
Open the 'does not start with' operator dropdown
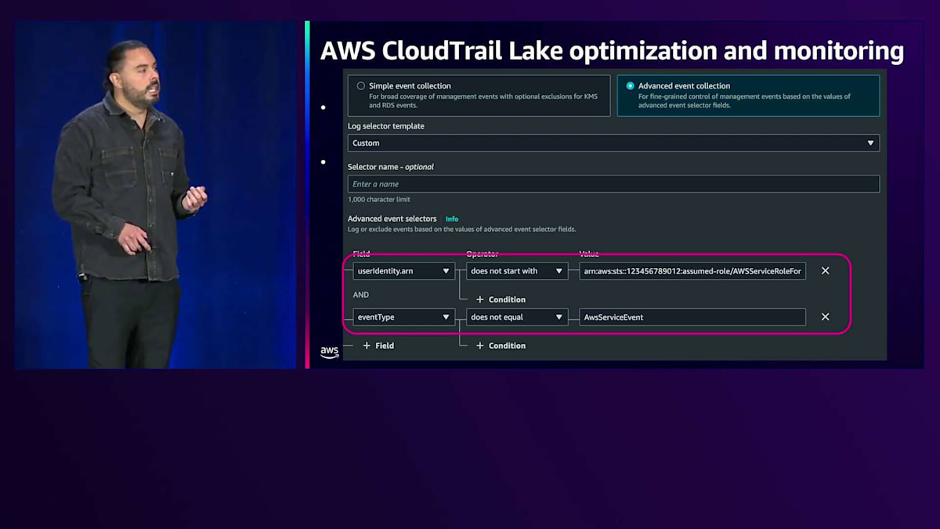[x=517, y=271]
